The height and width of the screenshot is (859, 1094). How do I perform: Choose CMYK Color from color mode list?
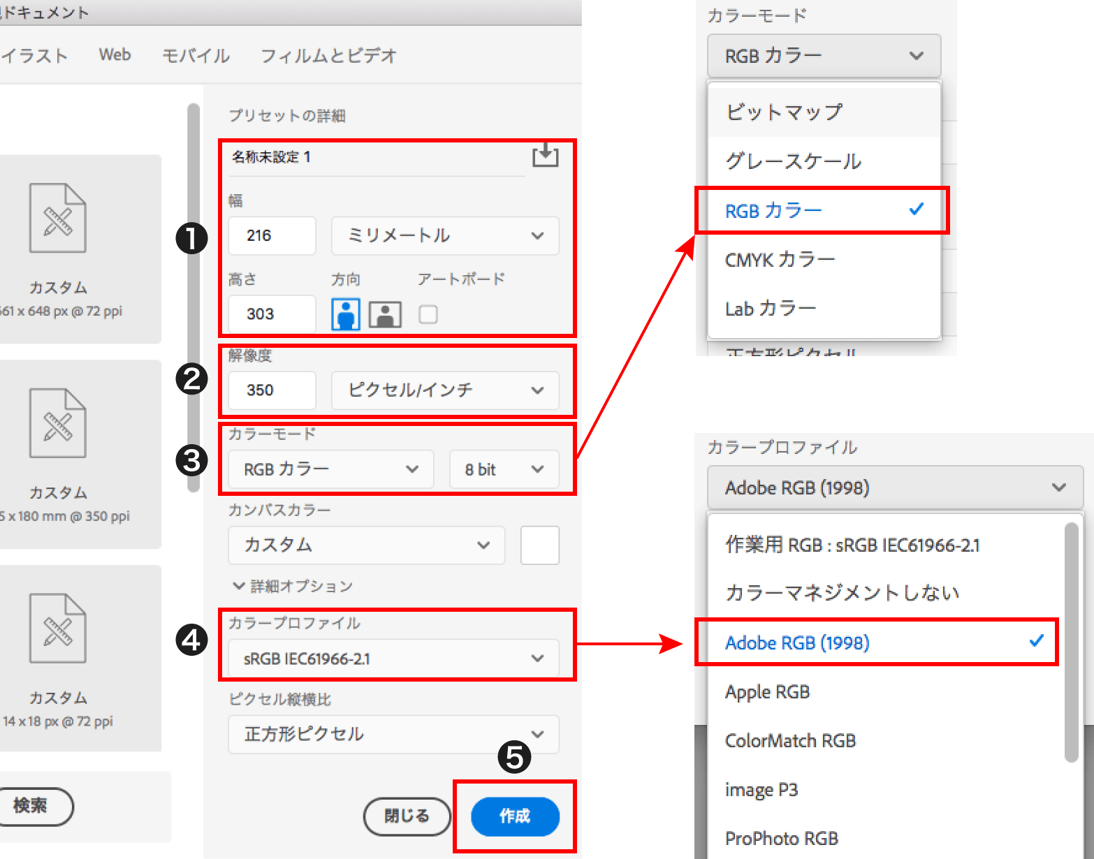tap(780, 260)
